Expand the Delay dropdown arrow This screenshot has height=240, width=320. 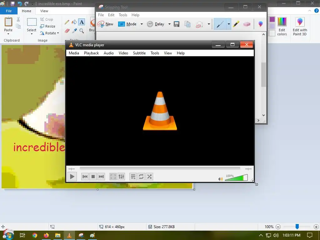click(169, 24)
